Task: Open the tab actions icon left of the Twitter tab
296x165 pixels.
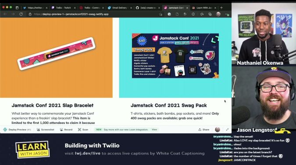Action: point(17,8)
